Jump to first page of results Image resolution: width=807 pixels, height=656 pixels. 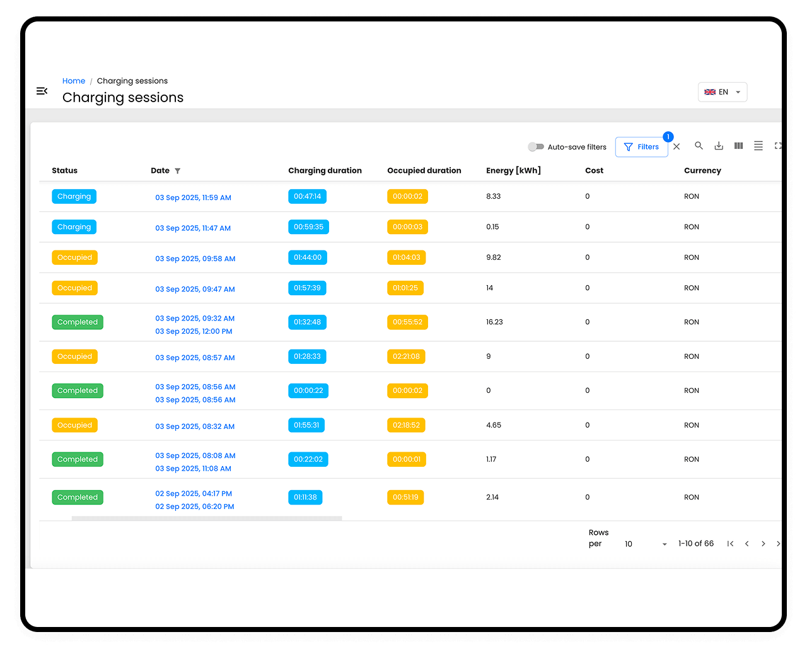point(730,544)
